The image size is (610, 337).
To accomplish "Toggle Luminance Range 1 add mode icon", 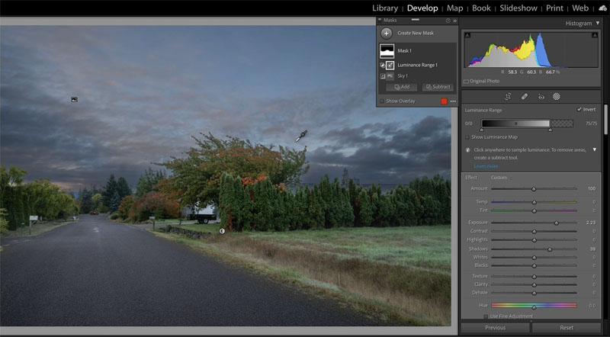I will (x=383, y=66).
